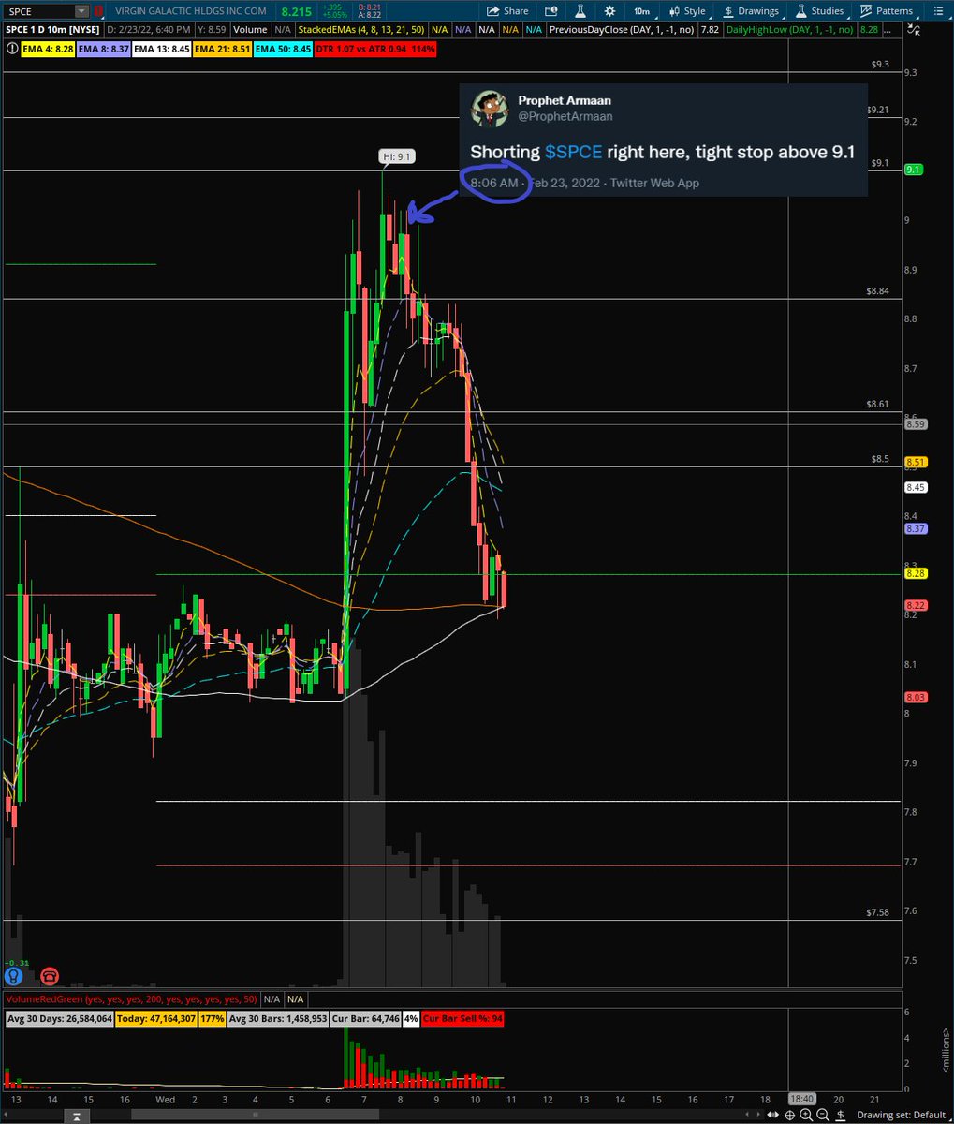Click the blue lightbulb icon on chart
The image size is (954, 1124).
pyautogui.click(x=13, y=975)
